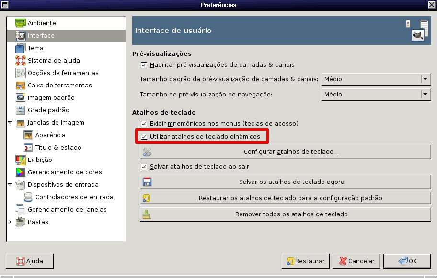The image size is (437, 278).
Task: Click the Restaurar button at bottom
Action: click(x=305, y=261)
